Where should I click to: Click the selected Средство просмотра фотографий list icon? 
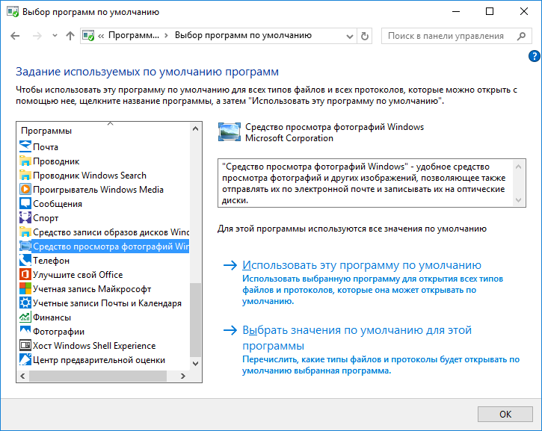tap(25, 246)
